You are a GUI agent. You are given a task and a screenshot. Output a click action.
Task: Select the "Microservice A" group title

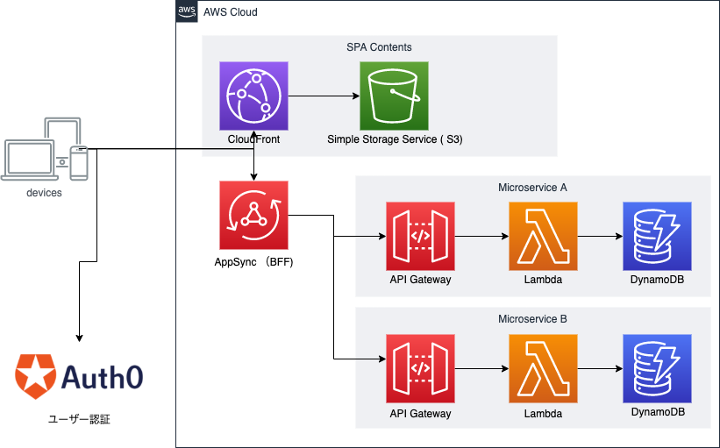pyautogui.click(x=532, y=188)
